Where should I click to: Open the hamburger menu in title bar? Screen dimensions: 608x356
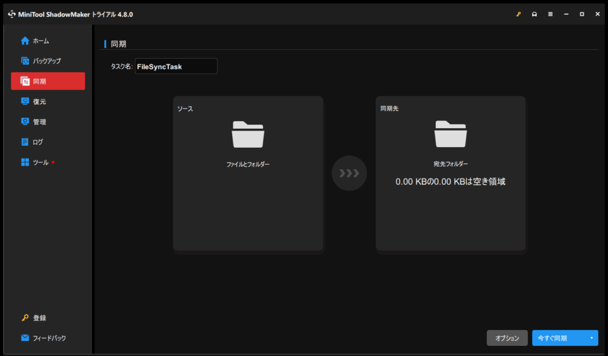coord(550,14)
